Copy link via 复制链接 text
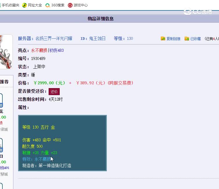Screen dimensions: 219x189 (173, 39)
